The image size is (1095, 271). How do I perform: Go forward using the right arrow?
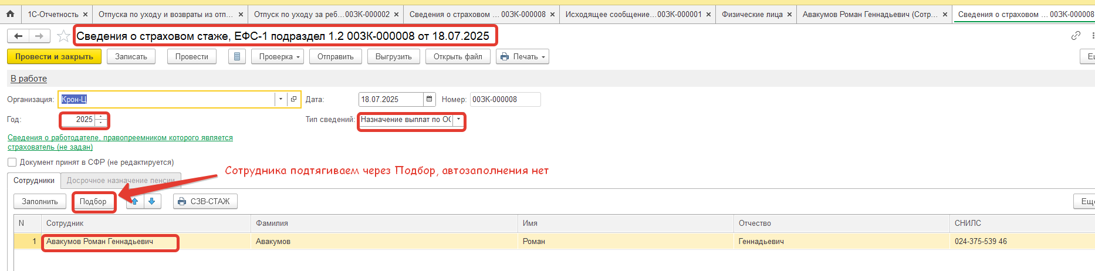click(x=39, y=36)
